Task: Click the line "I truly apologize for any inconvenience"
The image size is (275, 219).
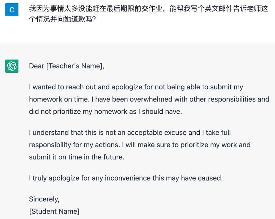Action: [126, 178]
